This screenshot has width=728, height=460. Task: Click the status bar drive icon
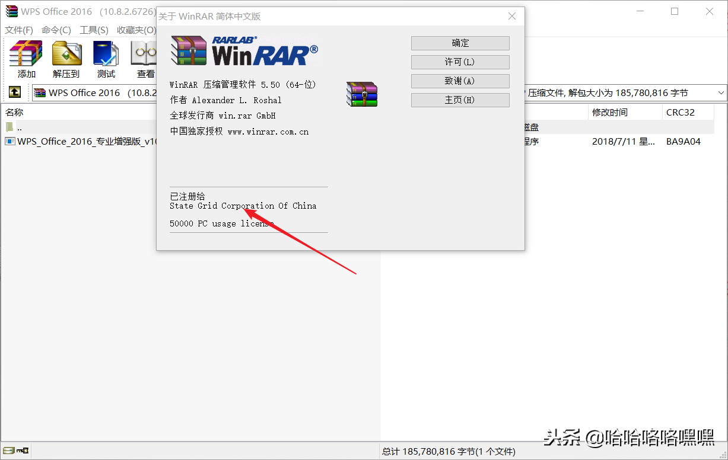click(8, 451)
